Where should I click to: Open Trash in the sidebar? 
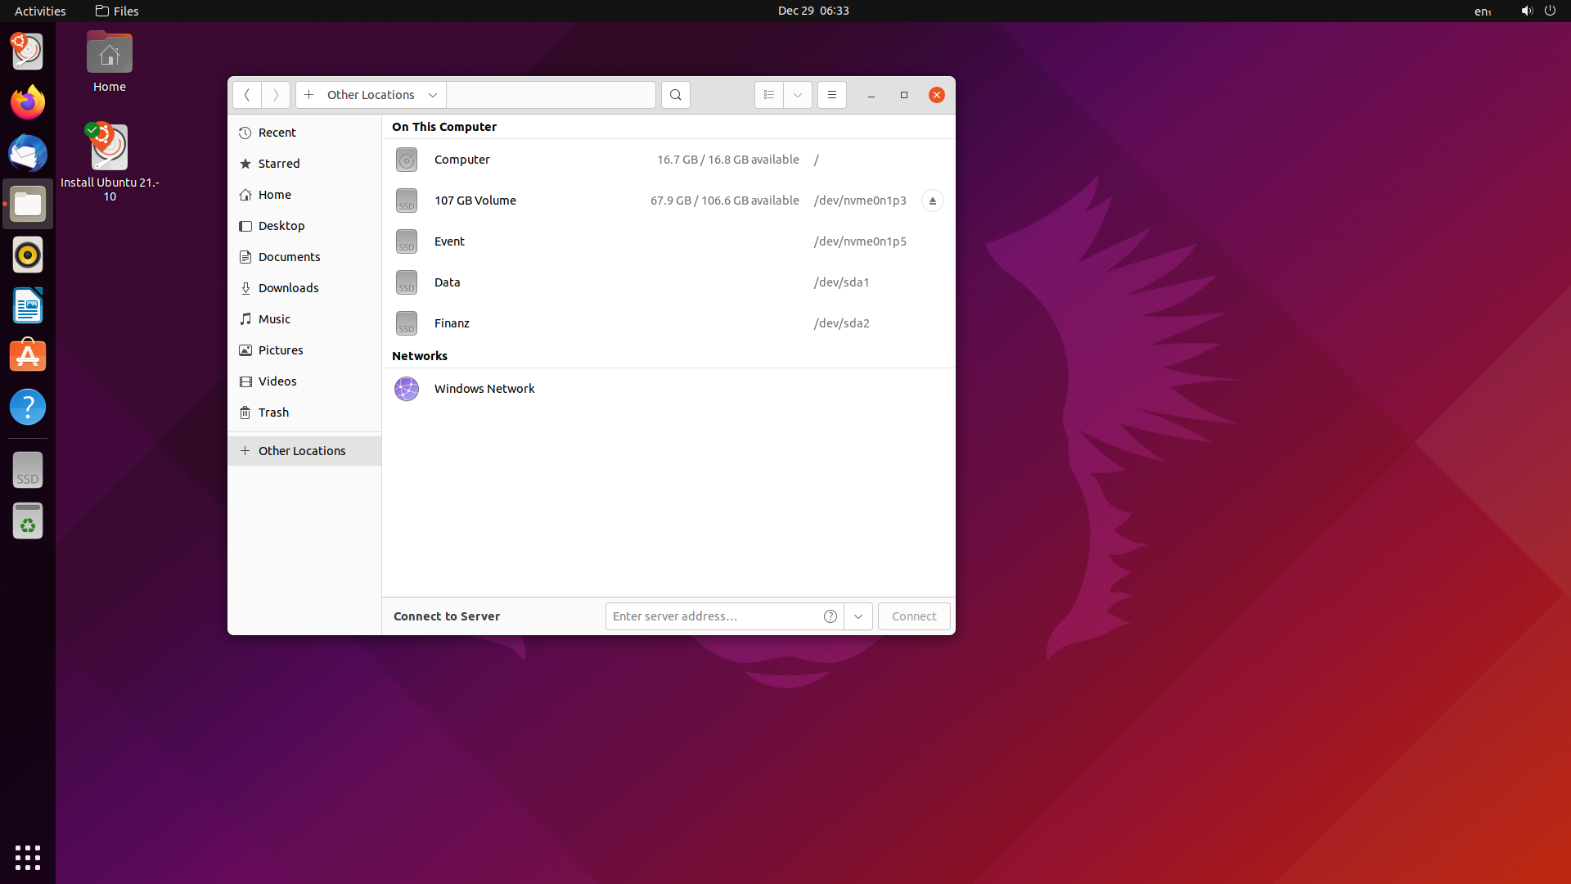click(x=273, y=413)
